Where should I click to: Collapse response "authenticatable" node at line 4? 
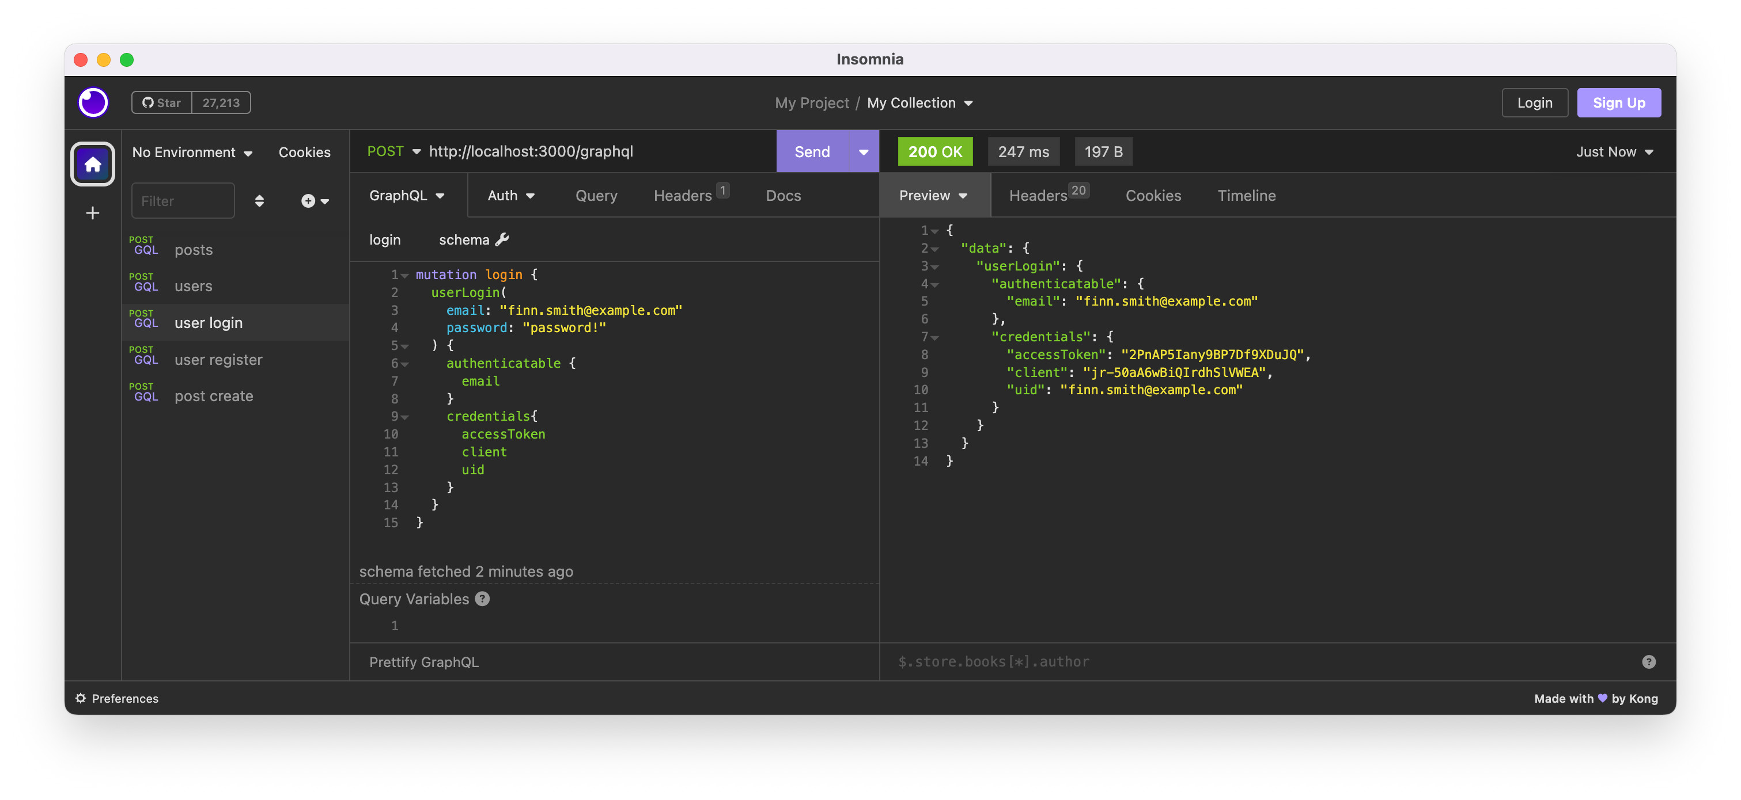[x=934, y=285]
